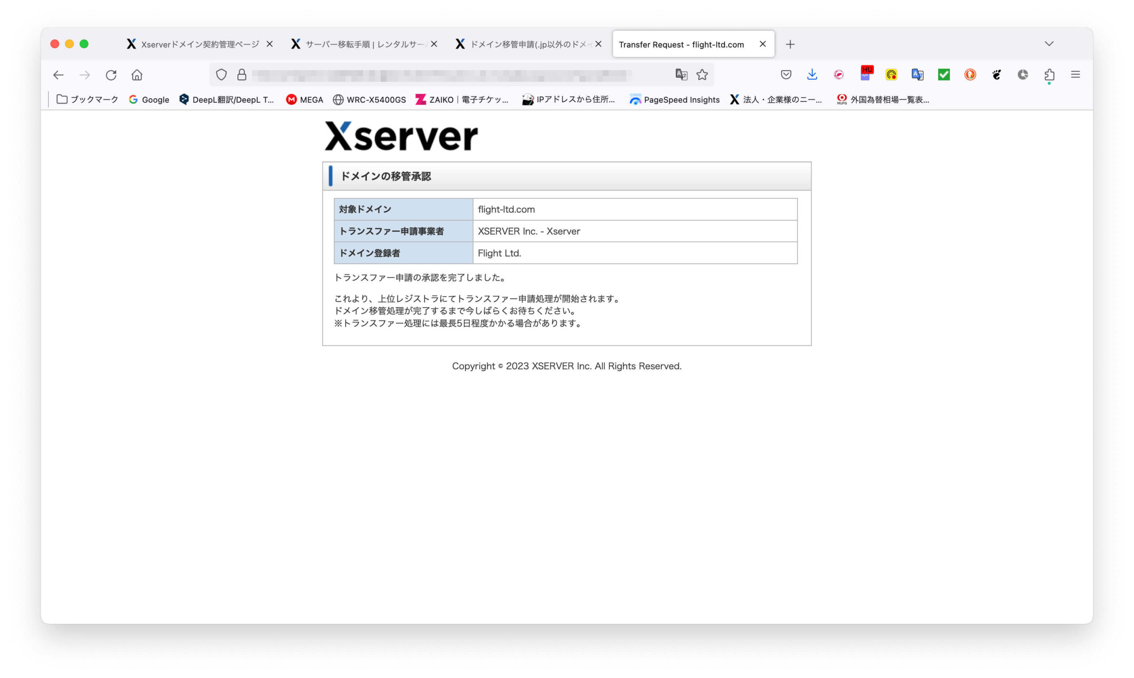The width and height of the screenshot is (1134, 678).
Task: Click the red macOS close window button
Action: point(55,44)
